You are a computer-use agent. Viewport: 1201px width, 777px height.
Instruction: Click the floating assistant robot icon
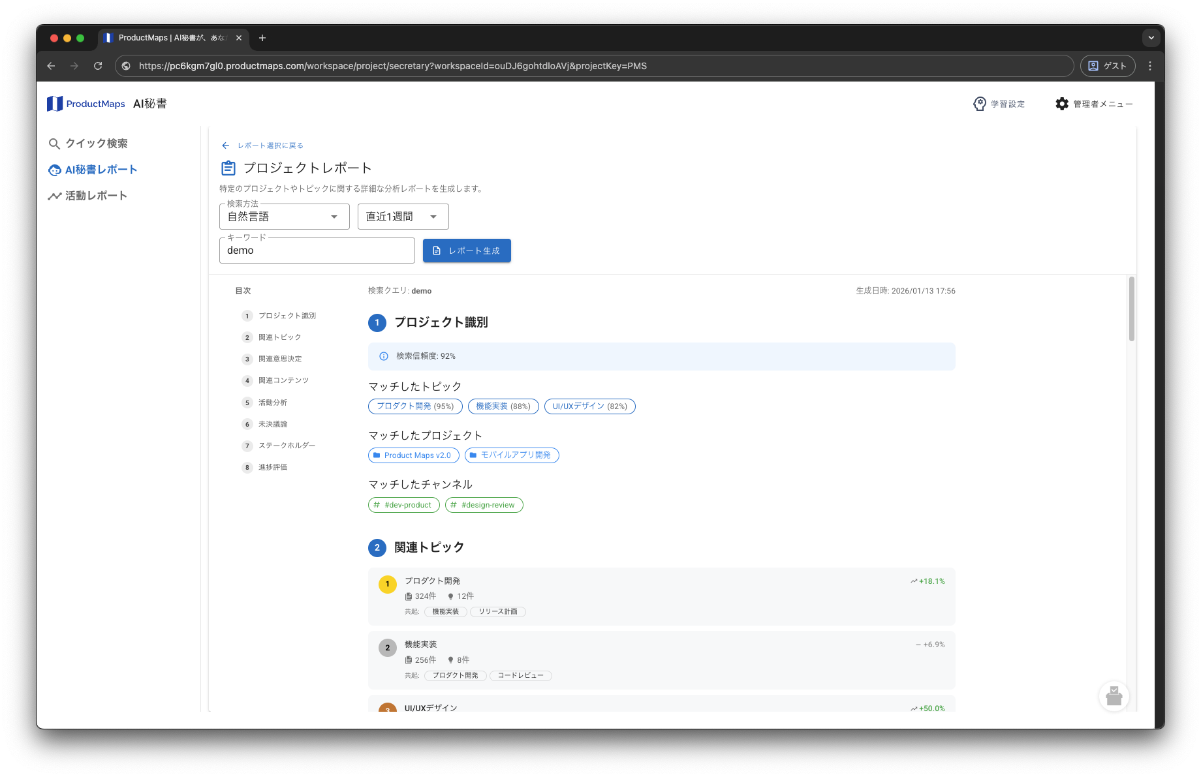1114,696
